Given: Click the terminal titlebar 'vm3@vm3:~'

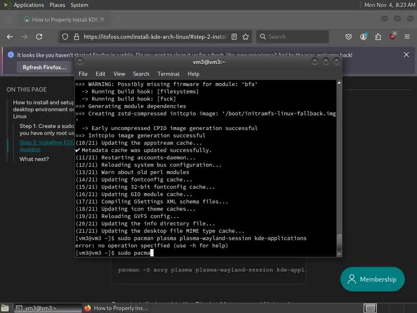Looking at the screenshot, I should point(209,62).
